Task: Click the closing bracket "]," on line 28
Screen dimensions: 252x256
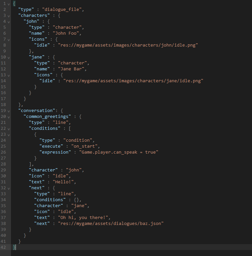Action: (x=31, y=164)
